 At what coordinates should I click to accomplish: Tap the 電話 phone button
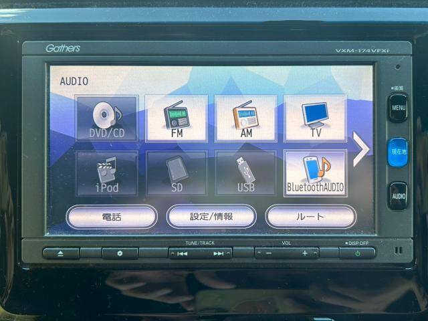click(x=112, y=217)
